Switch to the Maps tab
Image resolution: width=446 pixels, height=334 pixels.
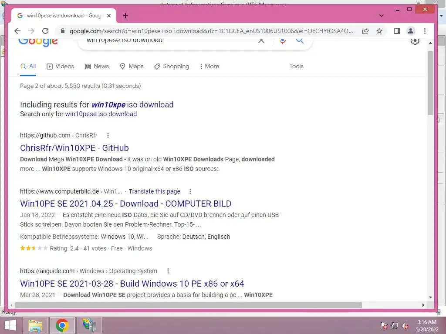tap(132, 67)
